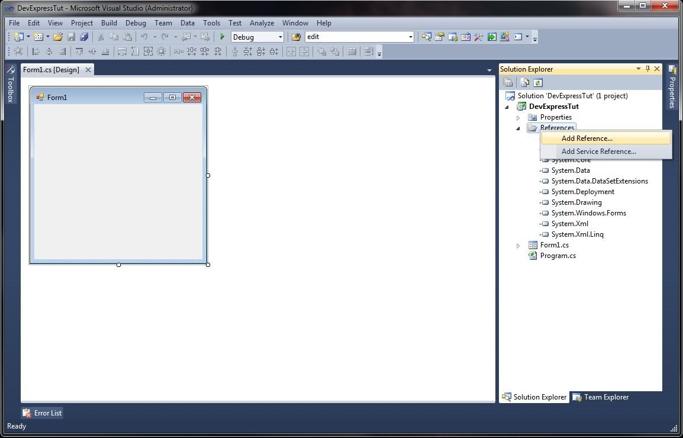Collapse the DevExpressTut project node
The width and height of the screenshot is (683, 438).
[x=507, y=107]
